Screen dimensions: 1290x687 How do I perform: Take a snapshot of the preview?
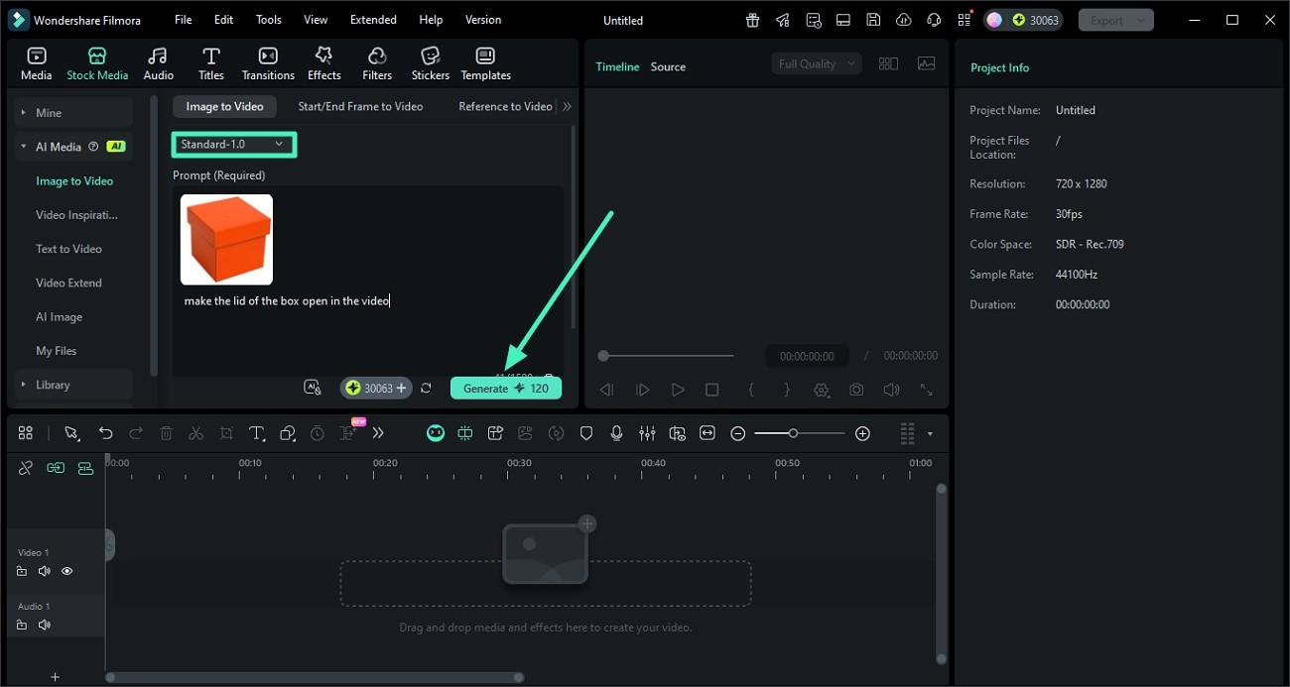[x=855, y=390]
